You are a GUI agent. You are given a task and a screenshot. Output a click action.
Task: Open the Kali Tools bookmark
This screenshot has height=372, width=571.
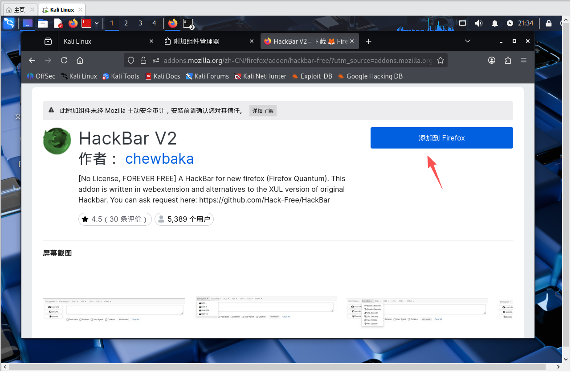pyautogui.click(x=121, y=76)
